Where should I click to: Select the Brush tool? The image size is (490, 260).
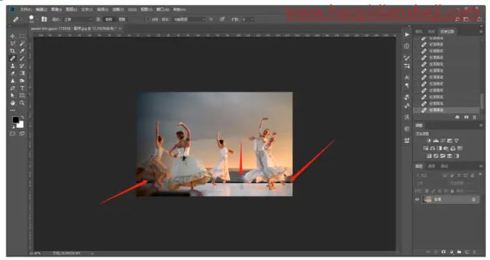click(22, 58)
